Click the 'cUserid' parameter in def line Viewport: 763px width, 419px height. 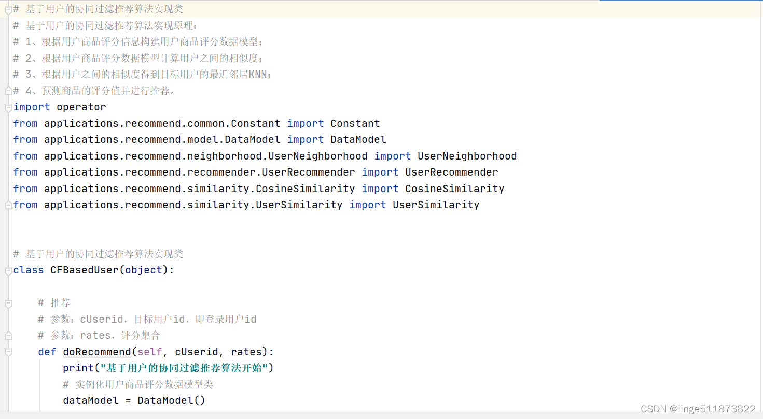(x=197, y=352)
